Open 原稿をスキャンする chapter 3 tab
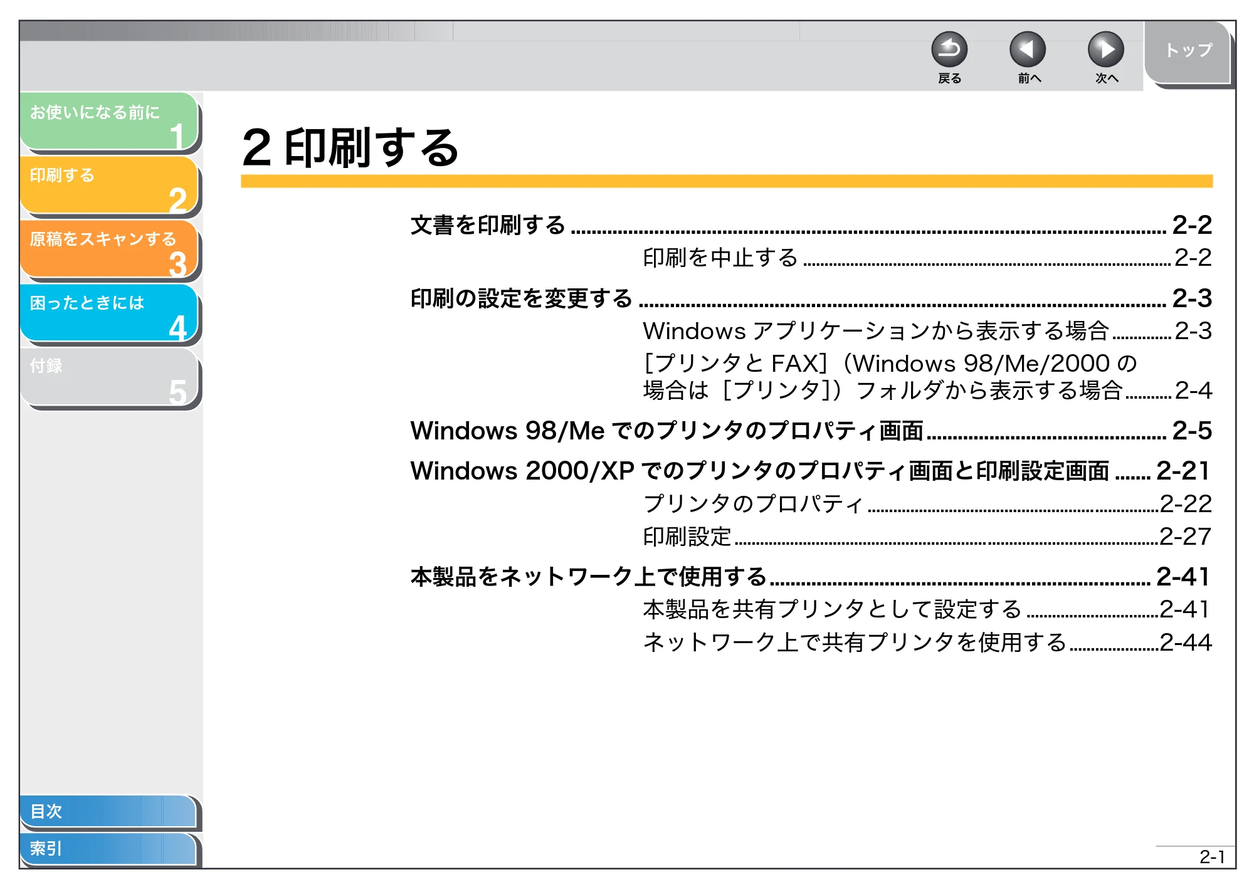The width and height of the screenshot is (1254, 887). point(109,249)
